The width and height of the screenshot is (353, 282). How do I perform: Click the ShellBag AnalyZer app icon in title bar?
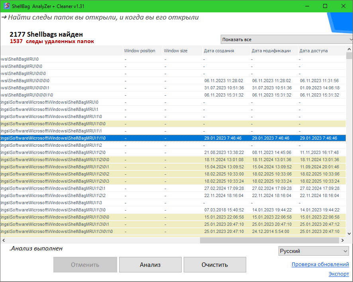tap(6, 6)
